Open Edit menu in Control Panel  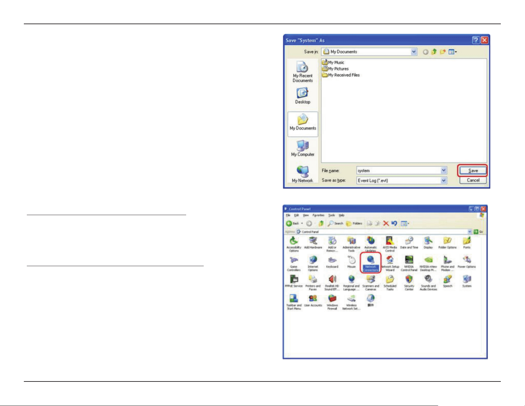coord(296,215)
